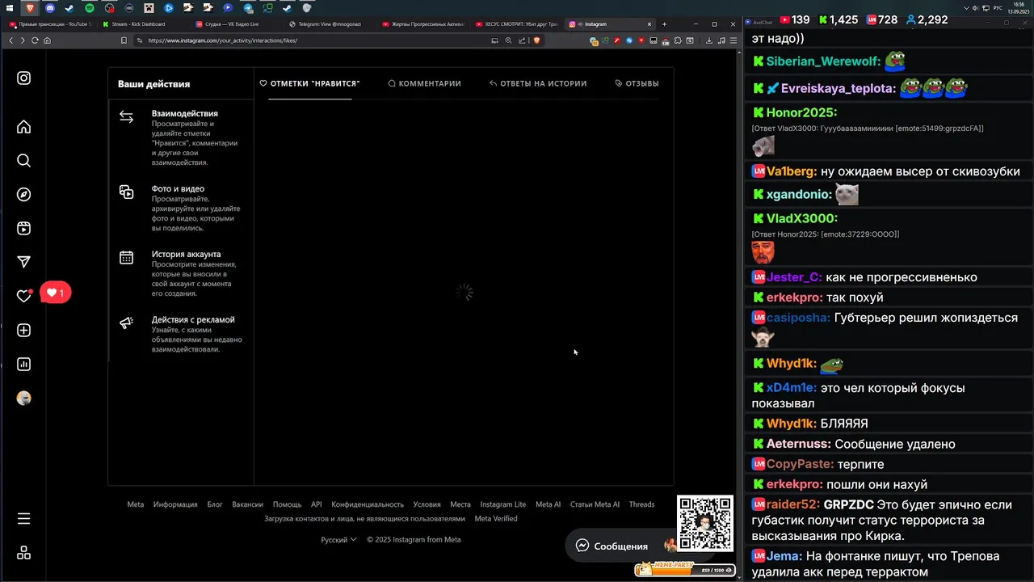Switch to Прямые трансляции YouTube tab
This screenshot has width=1034, height=582.
tap(50, 24)
